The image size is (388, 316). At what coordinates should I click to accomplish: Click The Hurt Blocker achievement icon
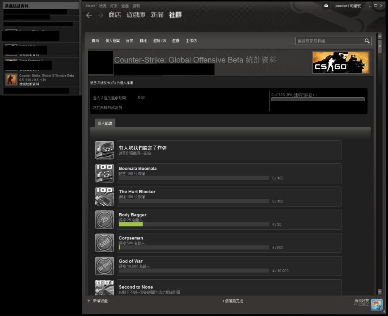104,197
